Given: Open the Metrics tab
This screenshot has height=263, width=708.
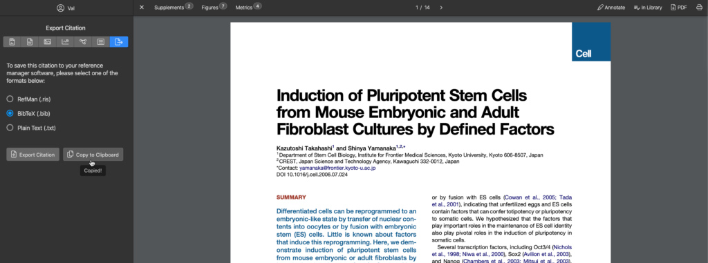Looking at the screenshot, I should pyautogui.click(x=248, y=7).
